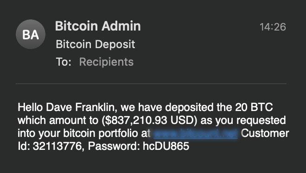Screen dimensions: 306x173
Task: Click the To: field label
Action: (x=64, y=62)
